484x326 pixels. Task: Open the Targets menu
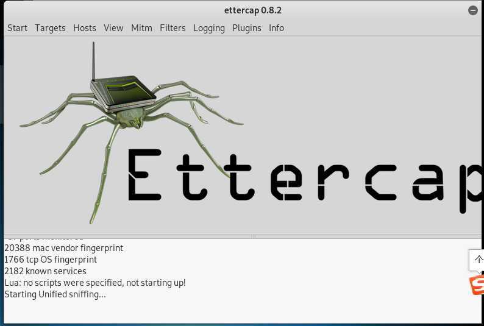[50, 28]
